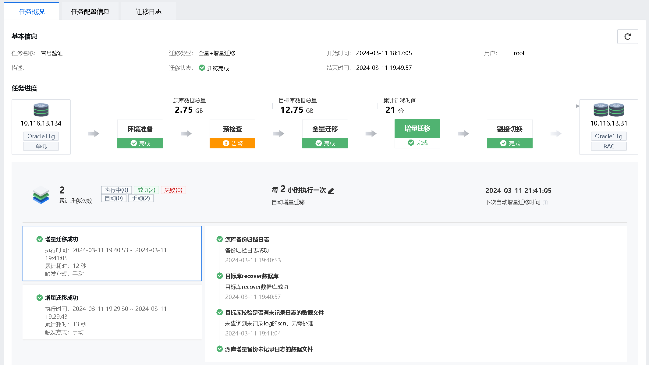Image resolution: width=649 pixels, height=365 pixels.
Task: Click the 累计迁移次数 label
Action: [75, 201]
